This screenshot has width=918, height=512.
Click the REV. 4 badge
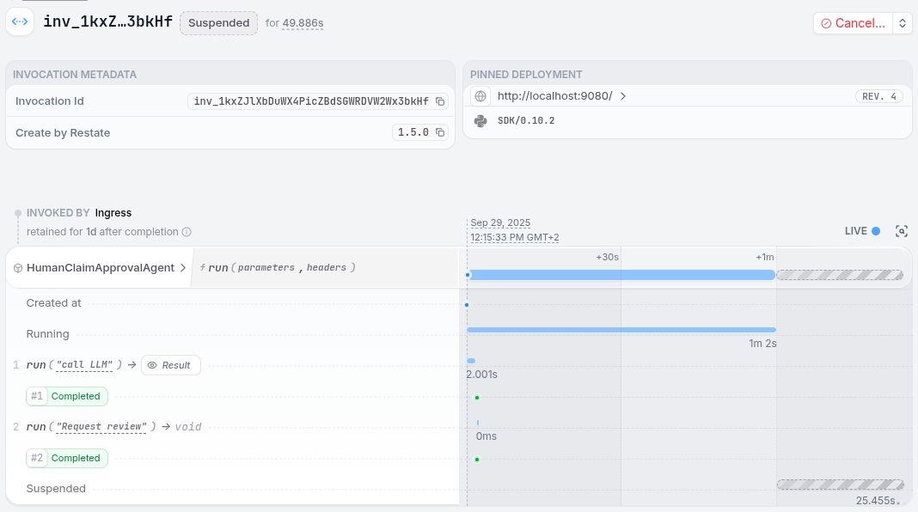tap(878, 96)
